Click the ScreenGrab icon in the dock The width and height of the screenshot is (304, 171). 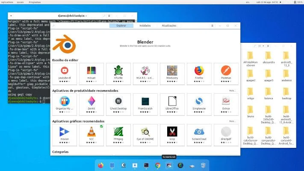[x=169, y=165]
